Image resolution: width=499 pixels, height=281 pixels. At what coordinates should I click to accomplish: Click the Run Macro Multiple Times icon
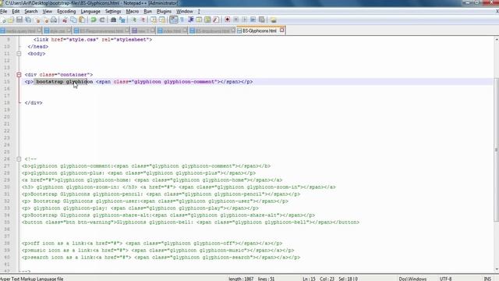tap(253, 20)
